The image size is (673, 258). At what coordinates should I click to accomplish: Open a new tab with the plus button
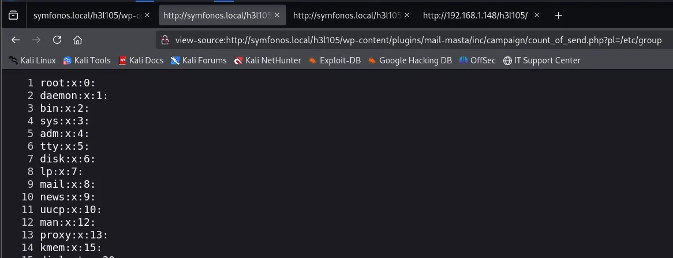pyautogui.click(x=558, y=16)
